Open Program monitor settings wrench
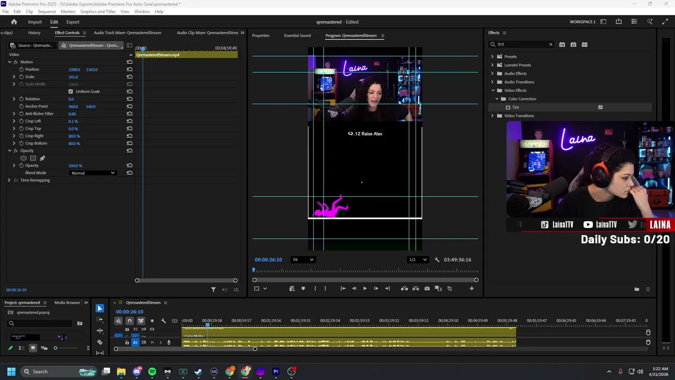675x380 pixels. point(437,260)
